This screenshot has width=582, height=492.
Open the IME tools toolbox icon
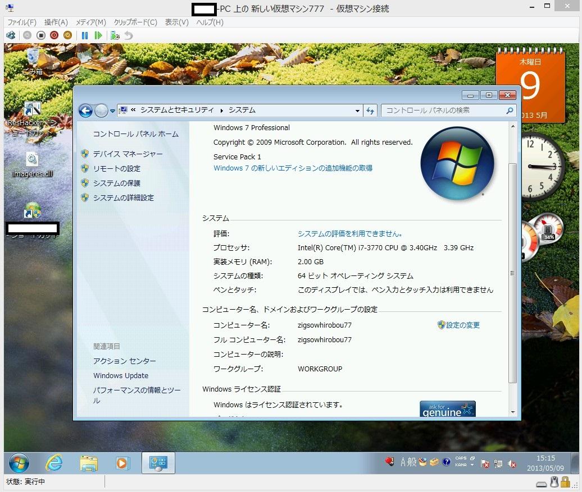(x=434, y=462)
